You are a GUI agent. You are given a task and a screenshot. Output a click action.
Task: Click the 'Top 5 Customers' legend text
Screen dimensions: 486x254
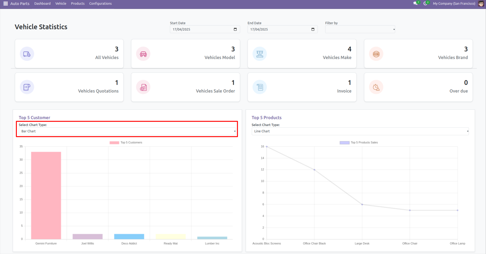131,142
